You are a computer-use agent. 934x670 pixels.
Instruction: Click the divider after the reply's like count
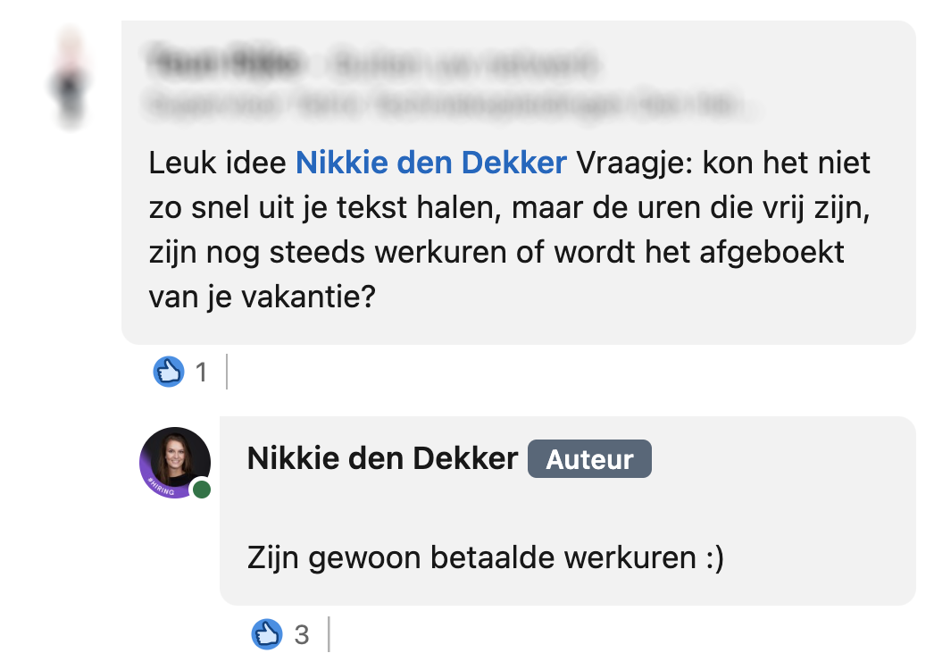click(x=330, y=635)
